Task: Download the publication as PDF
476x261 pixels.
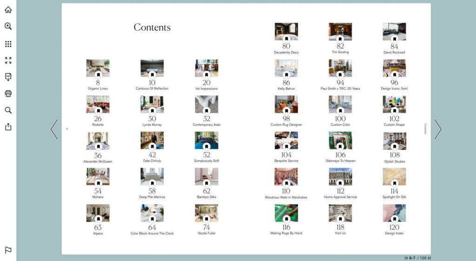Action: [x=8, y=77]
